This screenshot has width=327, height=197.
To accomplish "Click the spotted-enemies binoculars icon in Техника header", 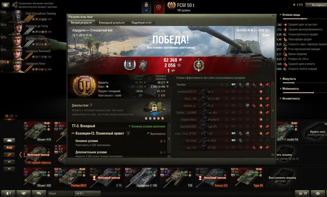I will click(234, 85).
